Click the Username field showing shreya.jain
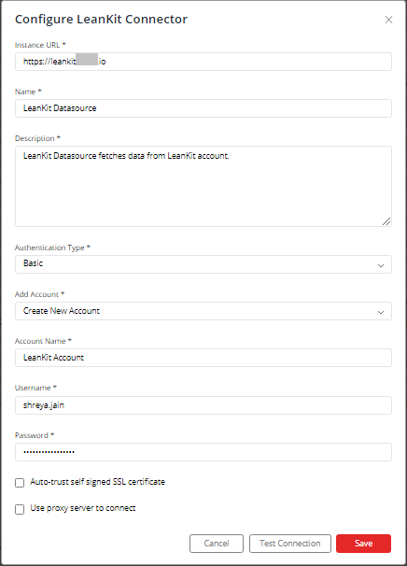407x566 pixels. click(x=203, y=405)
